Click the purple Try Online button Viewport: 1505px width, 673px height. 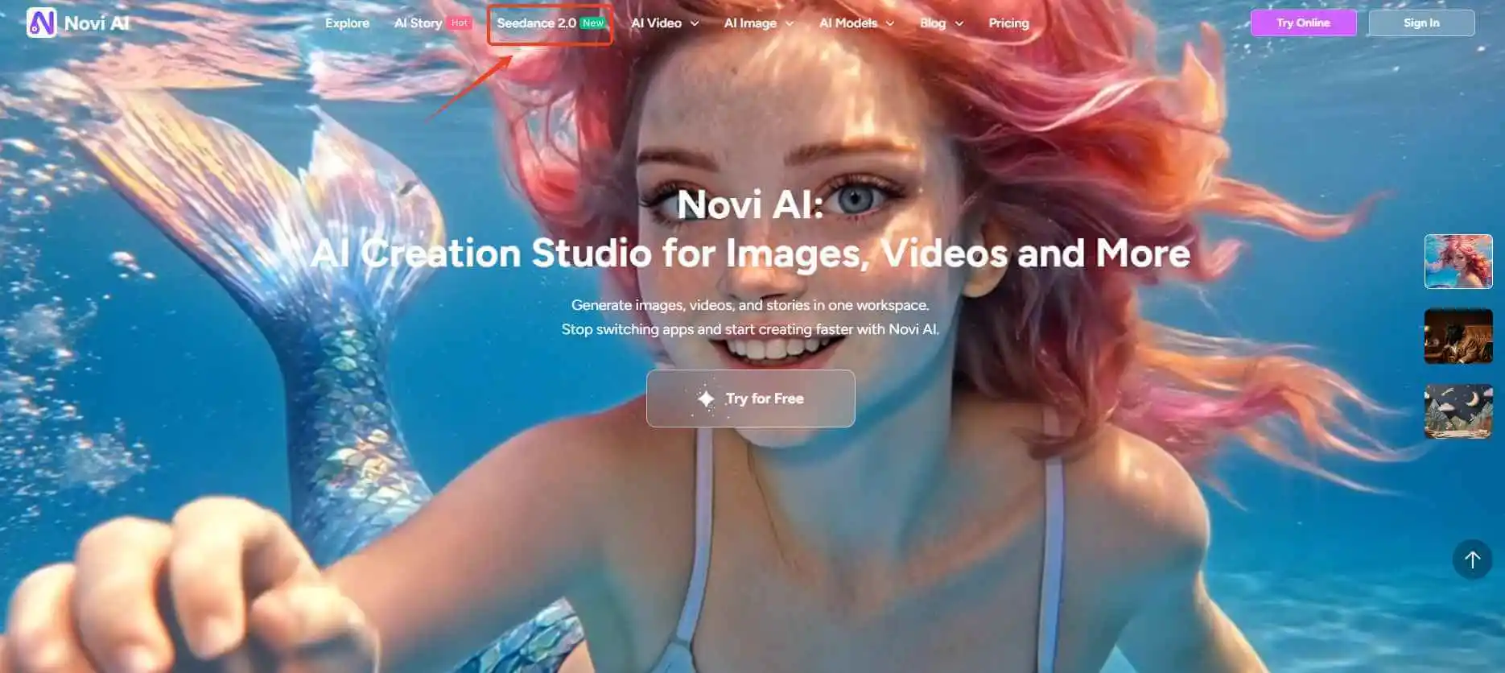pos(1303,23)
